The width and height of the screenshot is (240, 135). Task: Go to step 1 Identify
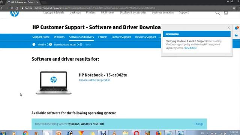point(39,45)
